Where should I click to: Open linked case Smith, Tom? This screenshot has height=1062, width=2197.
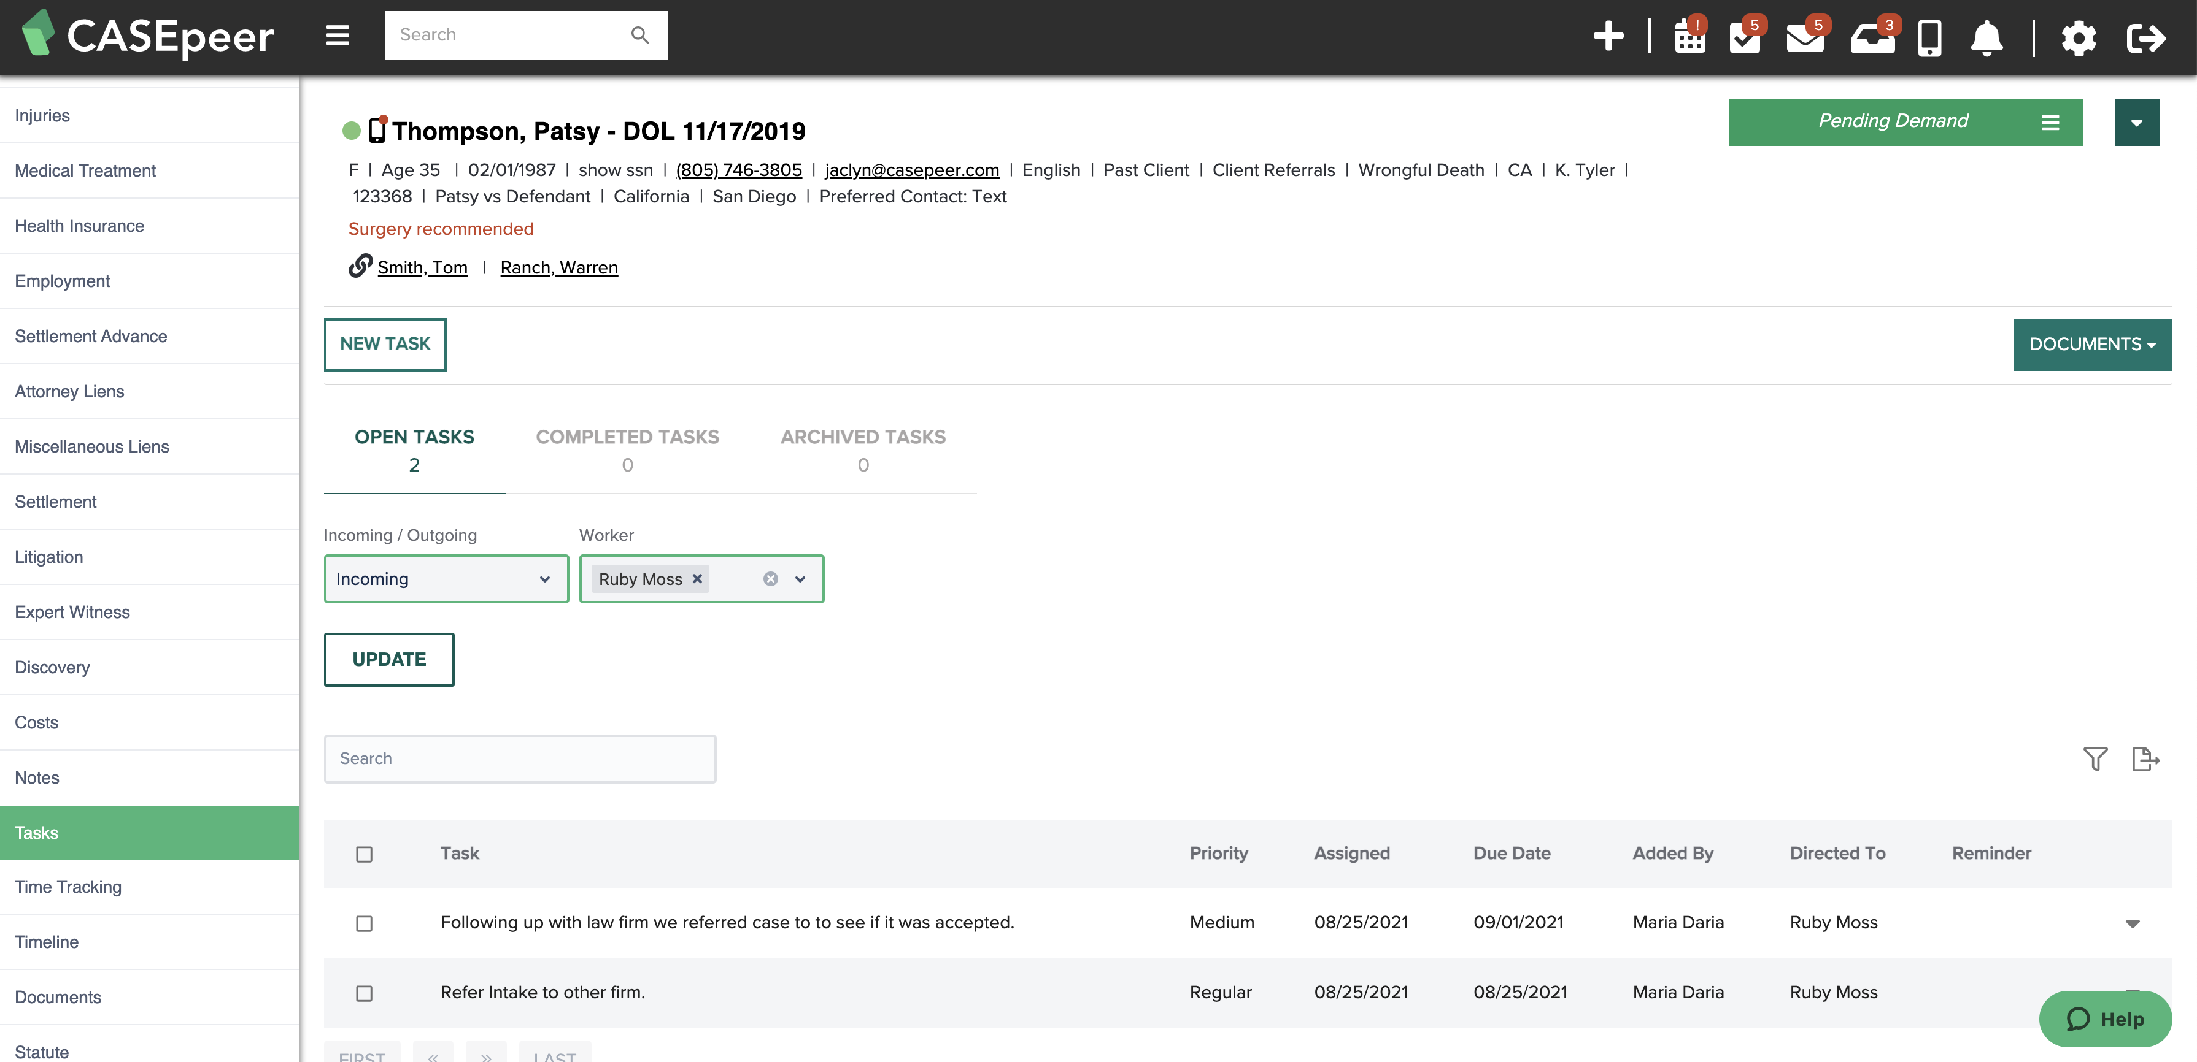coord(422,267)
